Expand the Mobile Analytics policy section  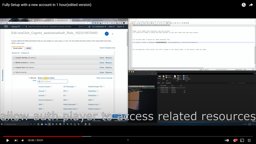tap(25, 62)
